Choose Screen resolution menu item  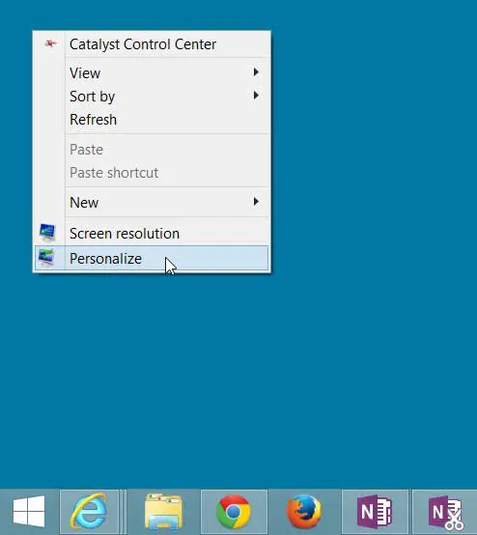152,234
